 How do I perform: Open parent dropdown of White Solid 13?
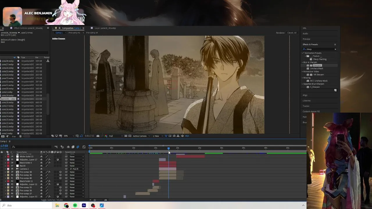[76, 156]
